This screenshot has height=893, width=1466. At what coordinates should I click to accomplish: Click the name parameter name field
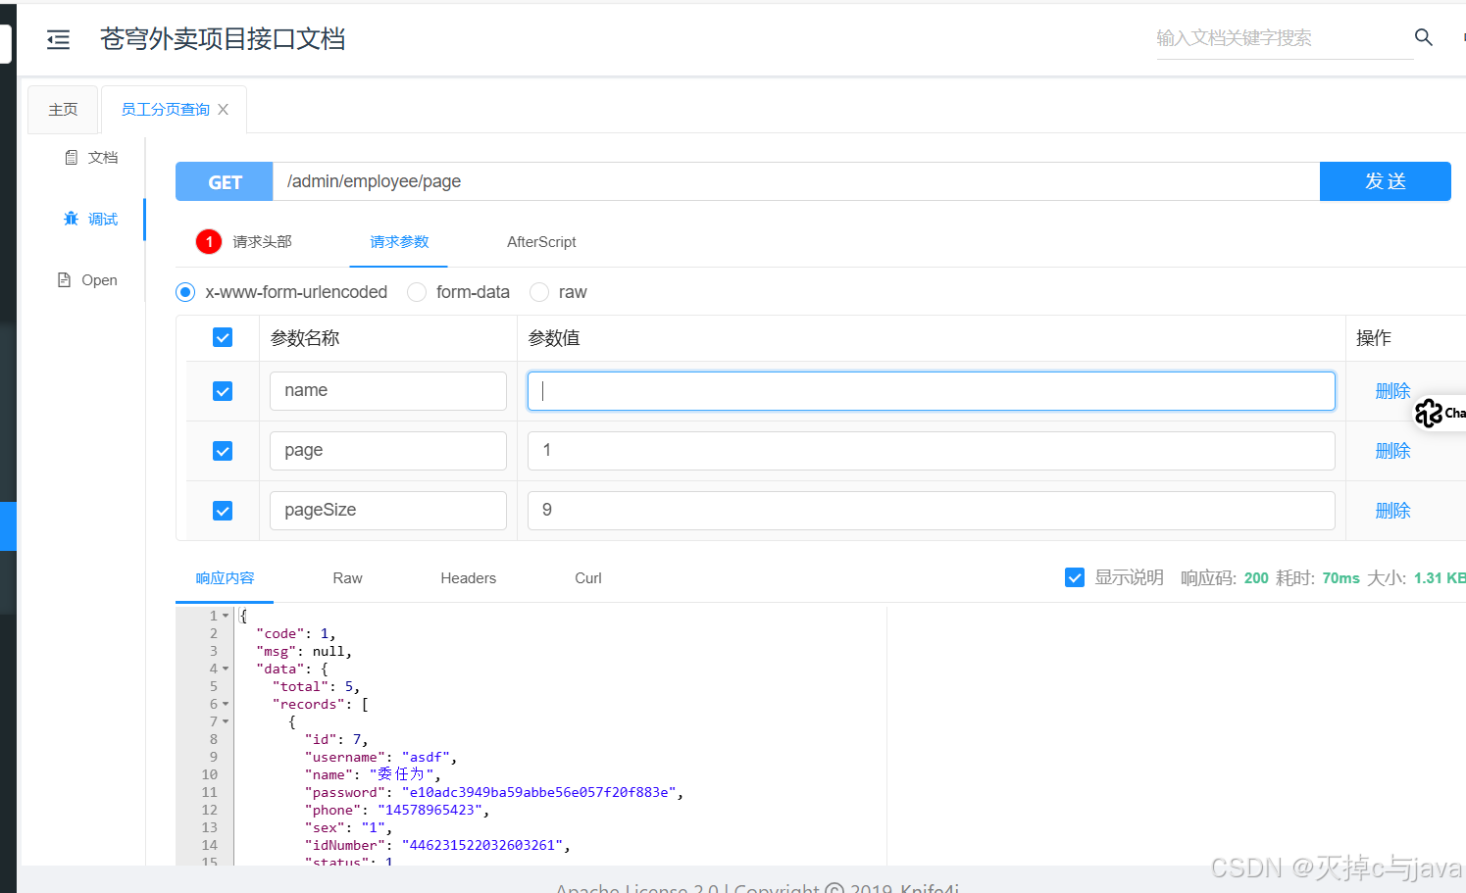point(388,391)
